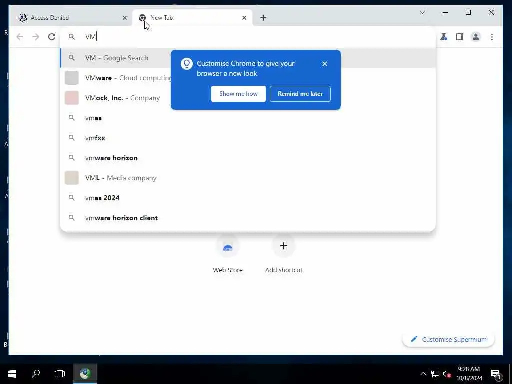
Task: Click VMock suggestion thumbnail image
Action: (72, 98)
